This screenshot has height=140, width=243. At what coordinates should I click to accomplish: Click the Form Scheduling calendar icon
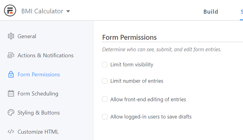[11, 93]
